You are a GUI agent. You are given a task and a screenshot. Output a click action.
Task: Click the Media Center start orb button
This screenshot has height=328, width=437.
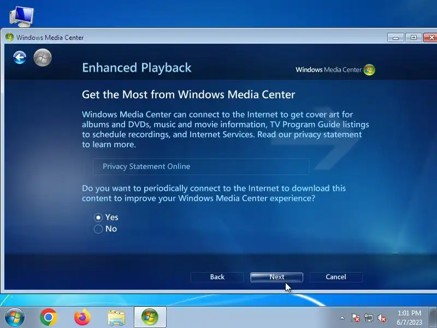tap(43, 58)
